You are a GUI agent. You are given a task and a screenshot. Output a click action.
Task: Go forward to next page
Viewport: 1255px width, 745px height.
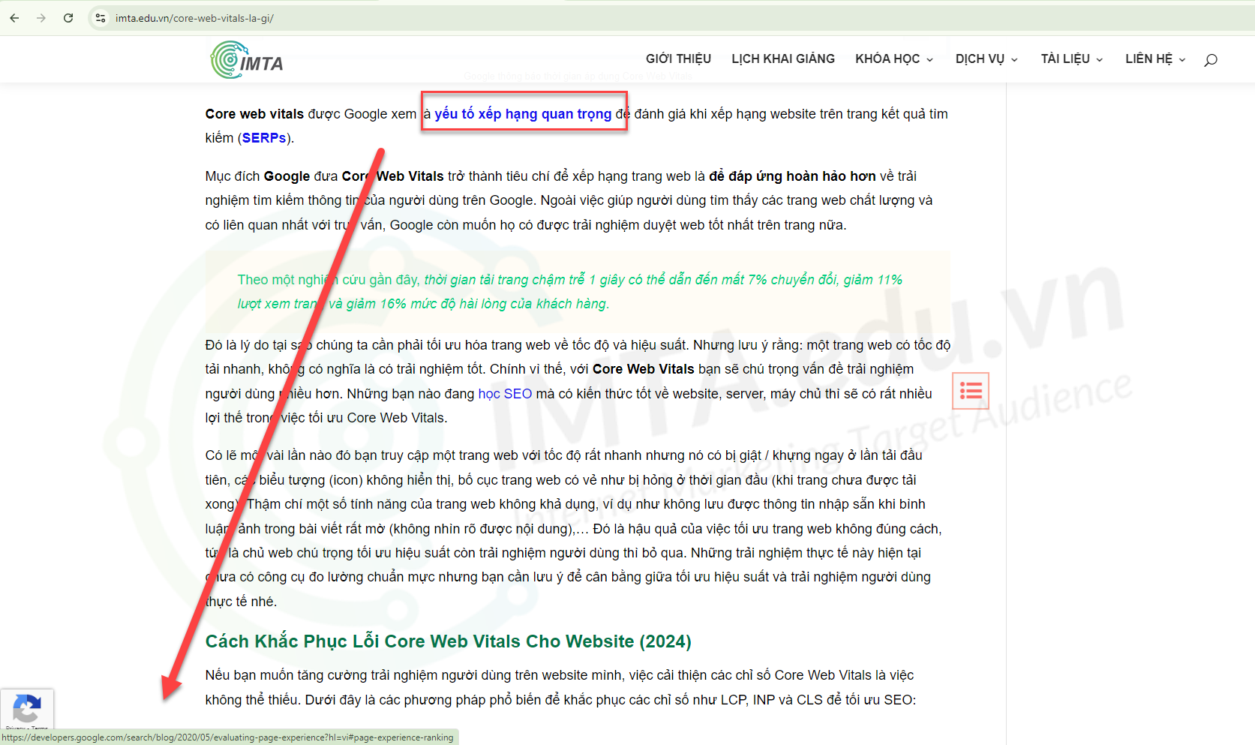point(41,18)
